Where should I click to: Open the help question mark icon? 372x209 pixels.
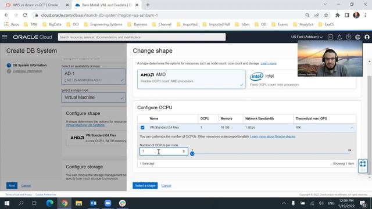coord(349,37)
